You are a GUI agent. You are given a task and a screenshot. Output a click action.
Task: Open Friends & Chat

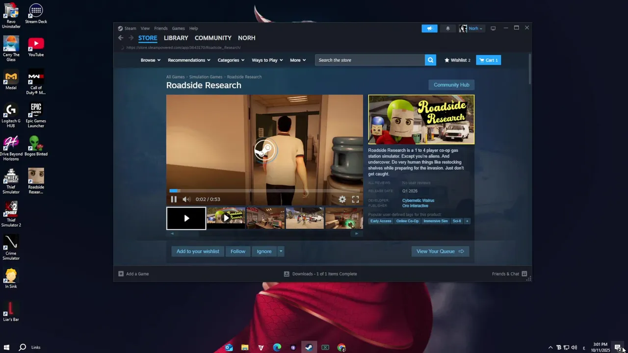click(x=509, y=274)
